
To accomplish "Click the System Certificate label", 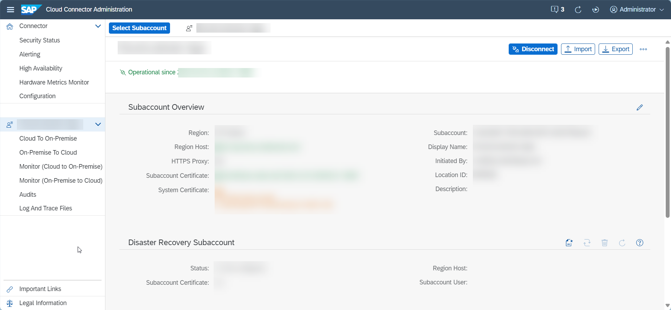I will coord(184,190).
